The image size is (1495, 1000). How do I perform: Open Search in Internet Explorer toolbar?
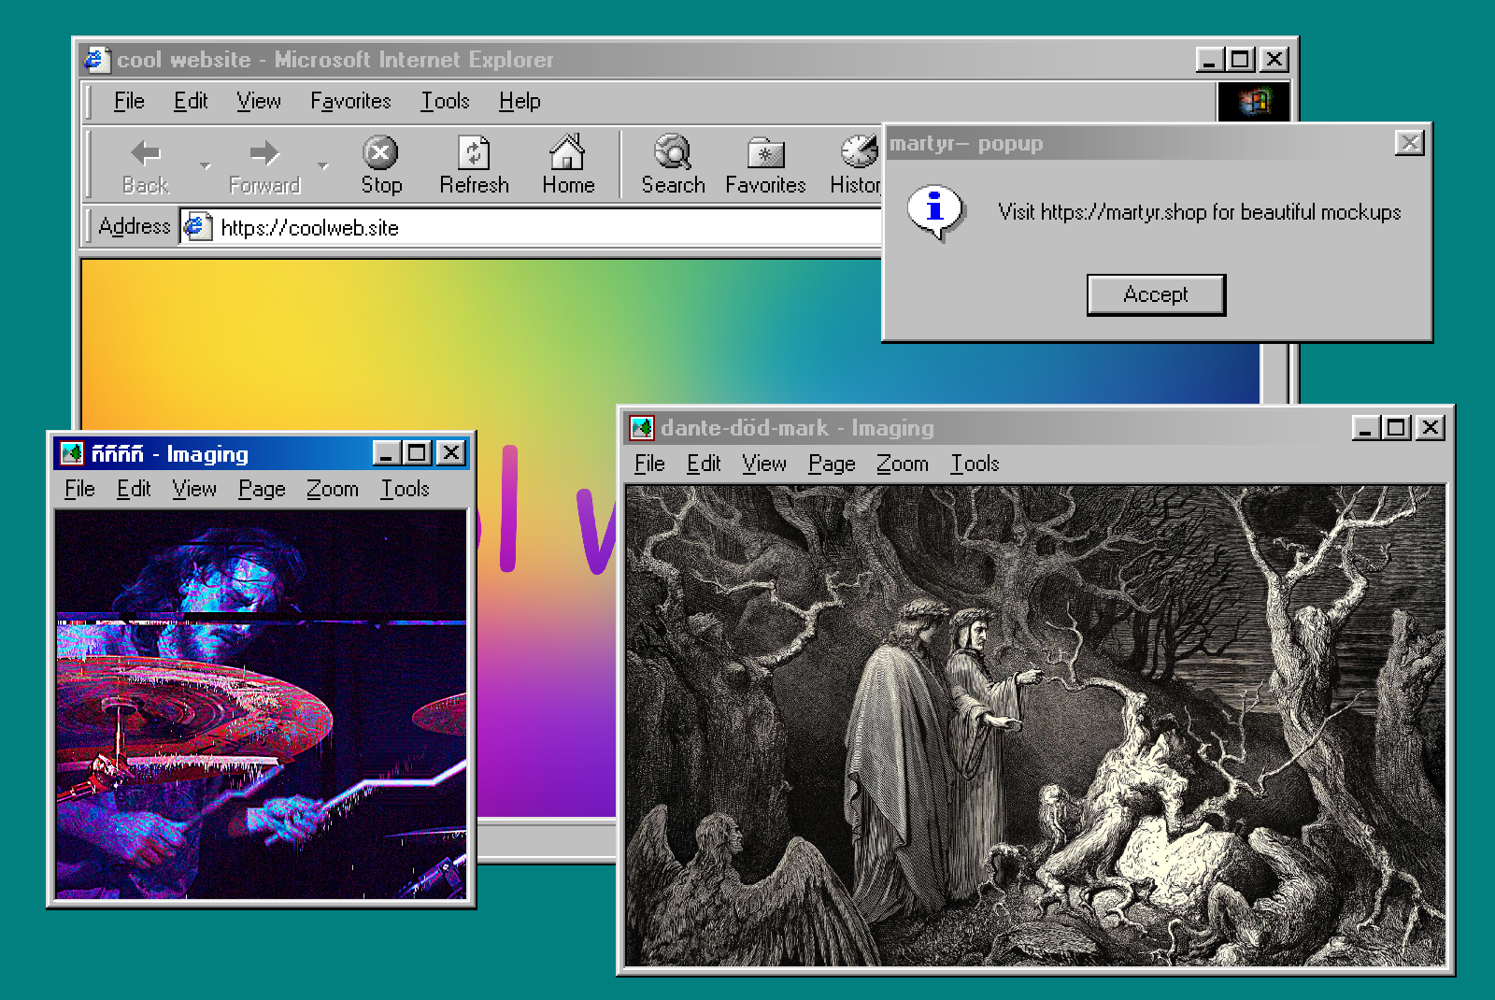673,165
